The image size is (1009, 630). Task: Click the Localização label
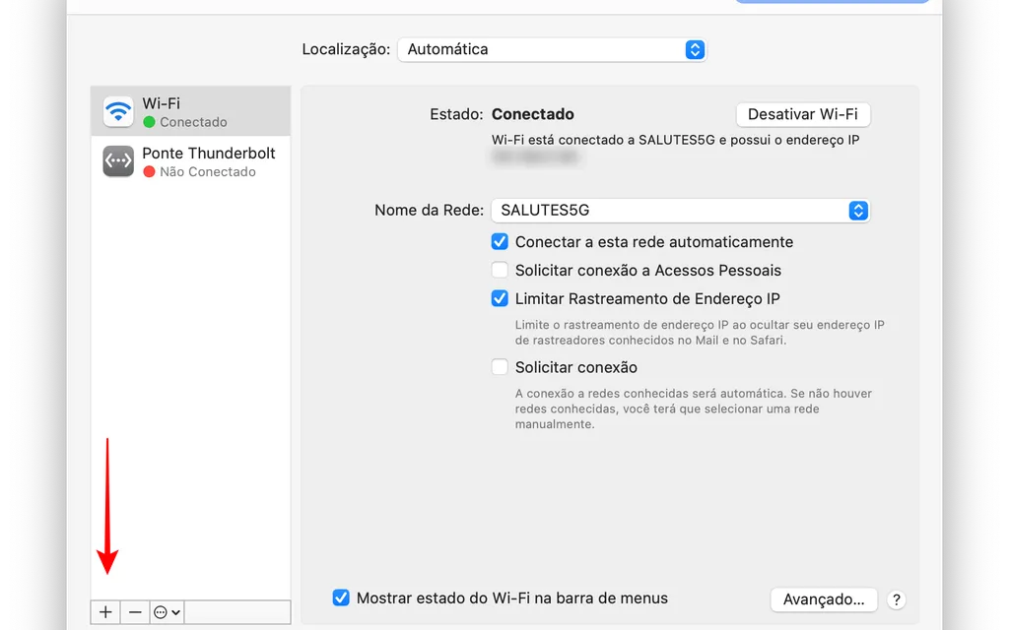(346, 49)
